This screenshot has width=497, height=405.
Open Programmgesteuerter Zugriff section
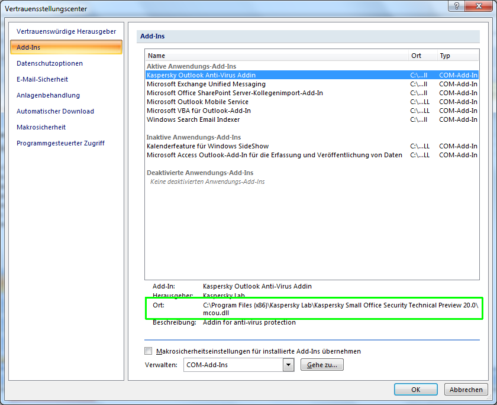pos(60,143)
